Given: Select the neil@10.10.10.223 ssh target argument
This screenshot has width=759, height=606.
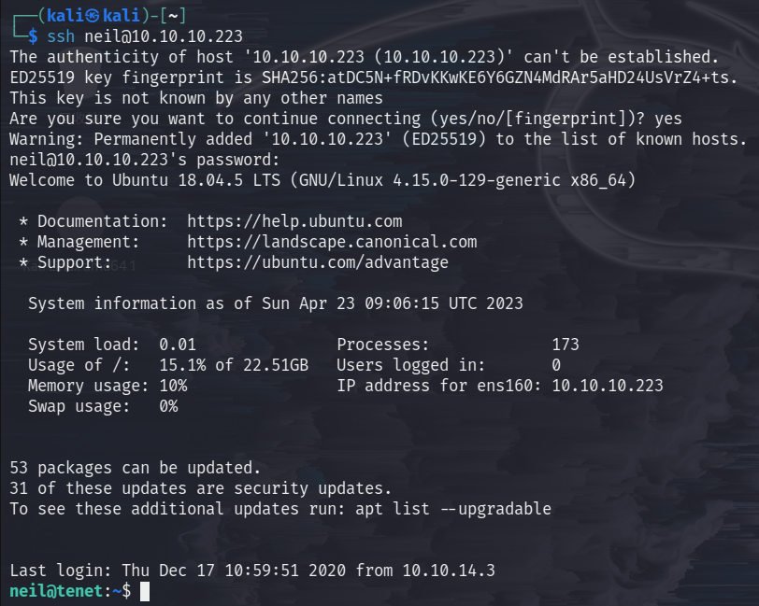Looking at the screenshot, I should click(164, 36).
